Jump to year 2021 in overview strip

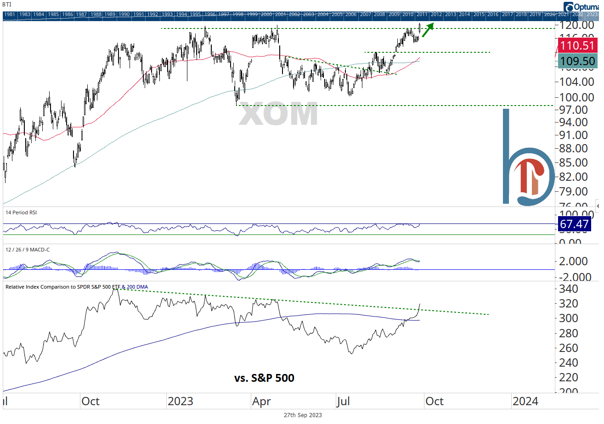(564, 15)
